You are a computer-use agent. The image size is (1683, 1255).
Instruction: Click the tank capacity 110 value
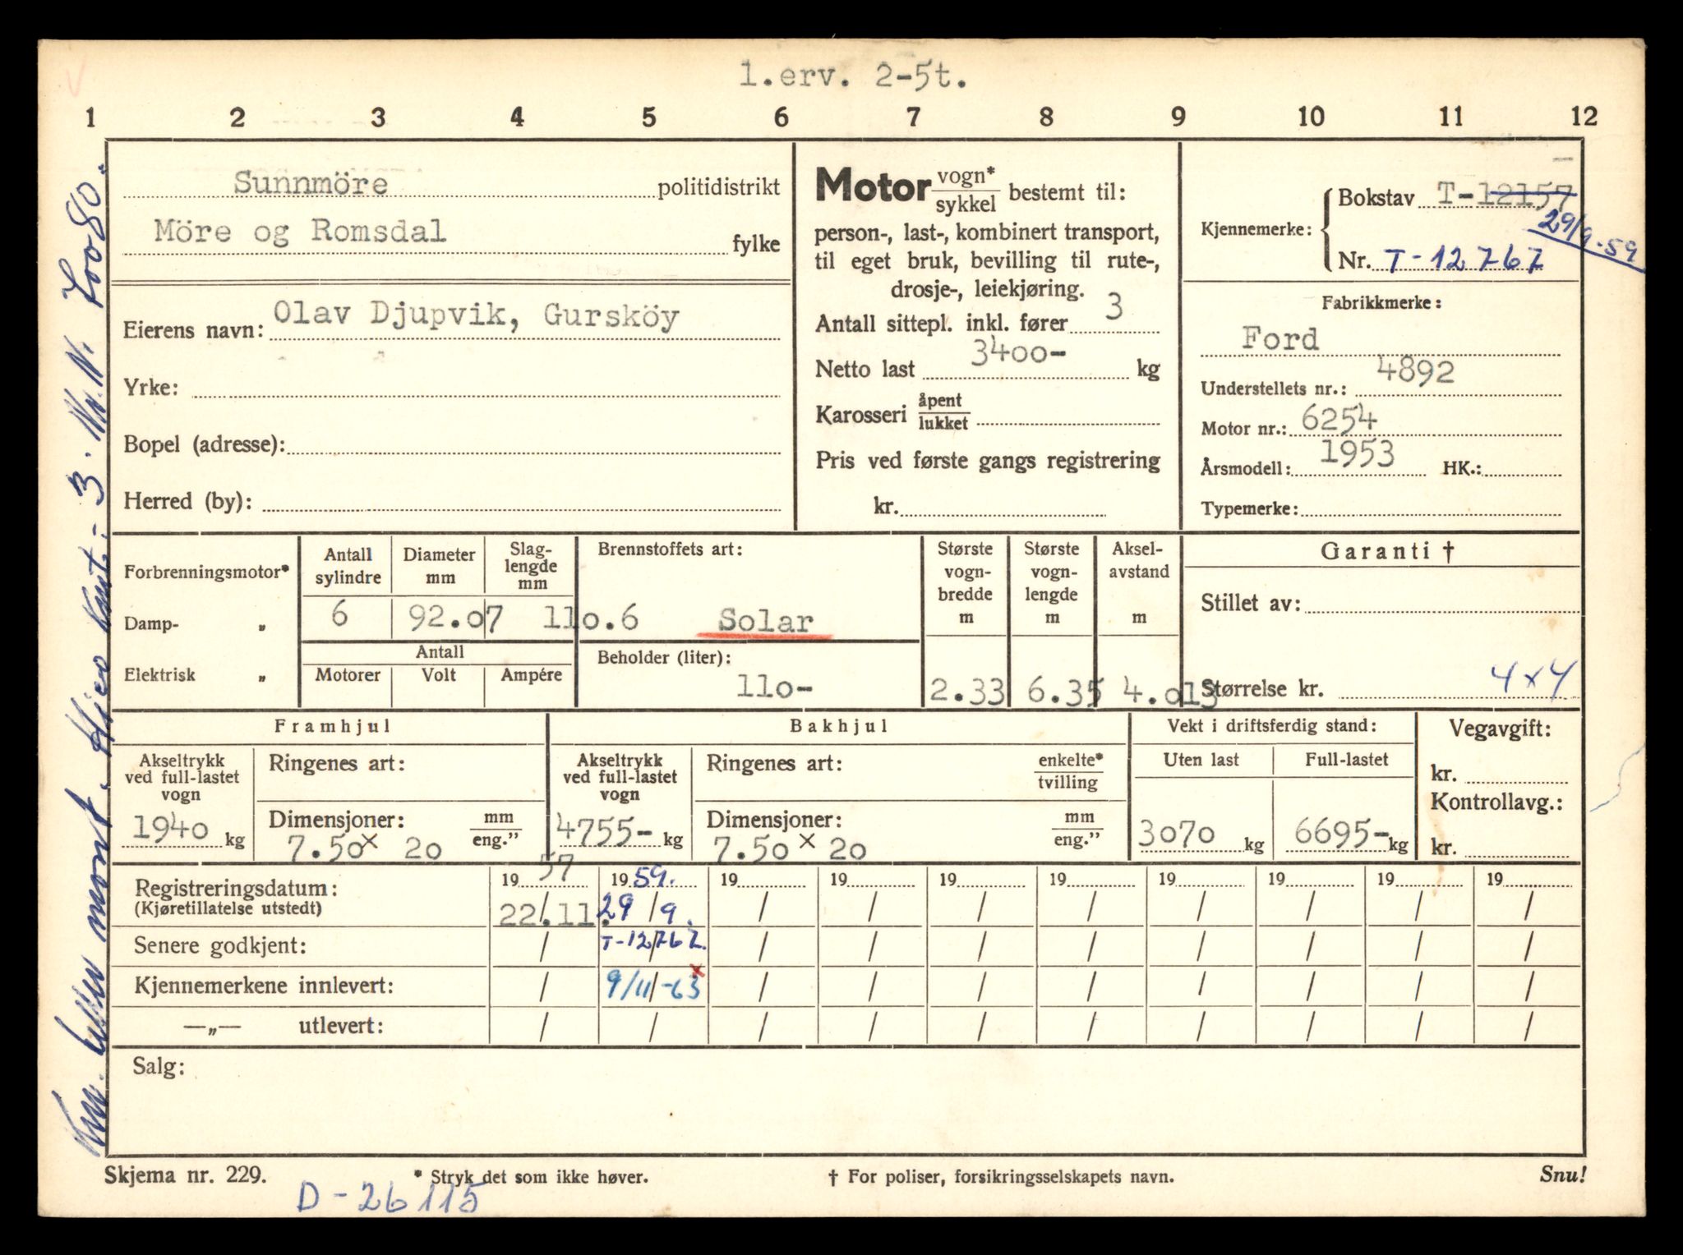tap(772, 687)
